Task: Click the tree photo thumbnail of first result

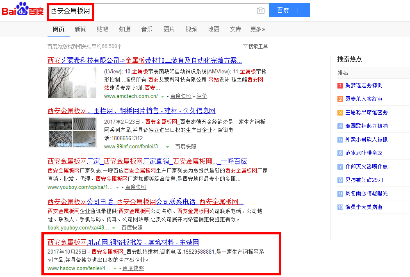Action: pos(72,83)
